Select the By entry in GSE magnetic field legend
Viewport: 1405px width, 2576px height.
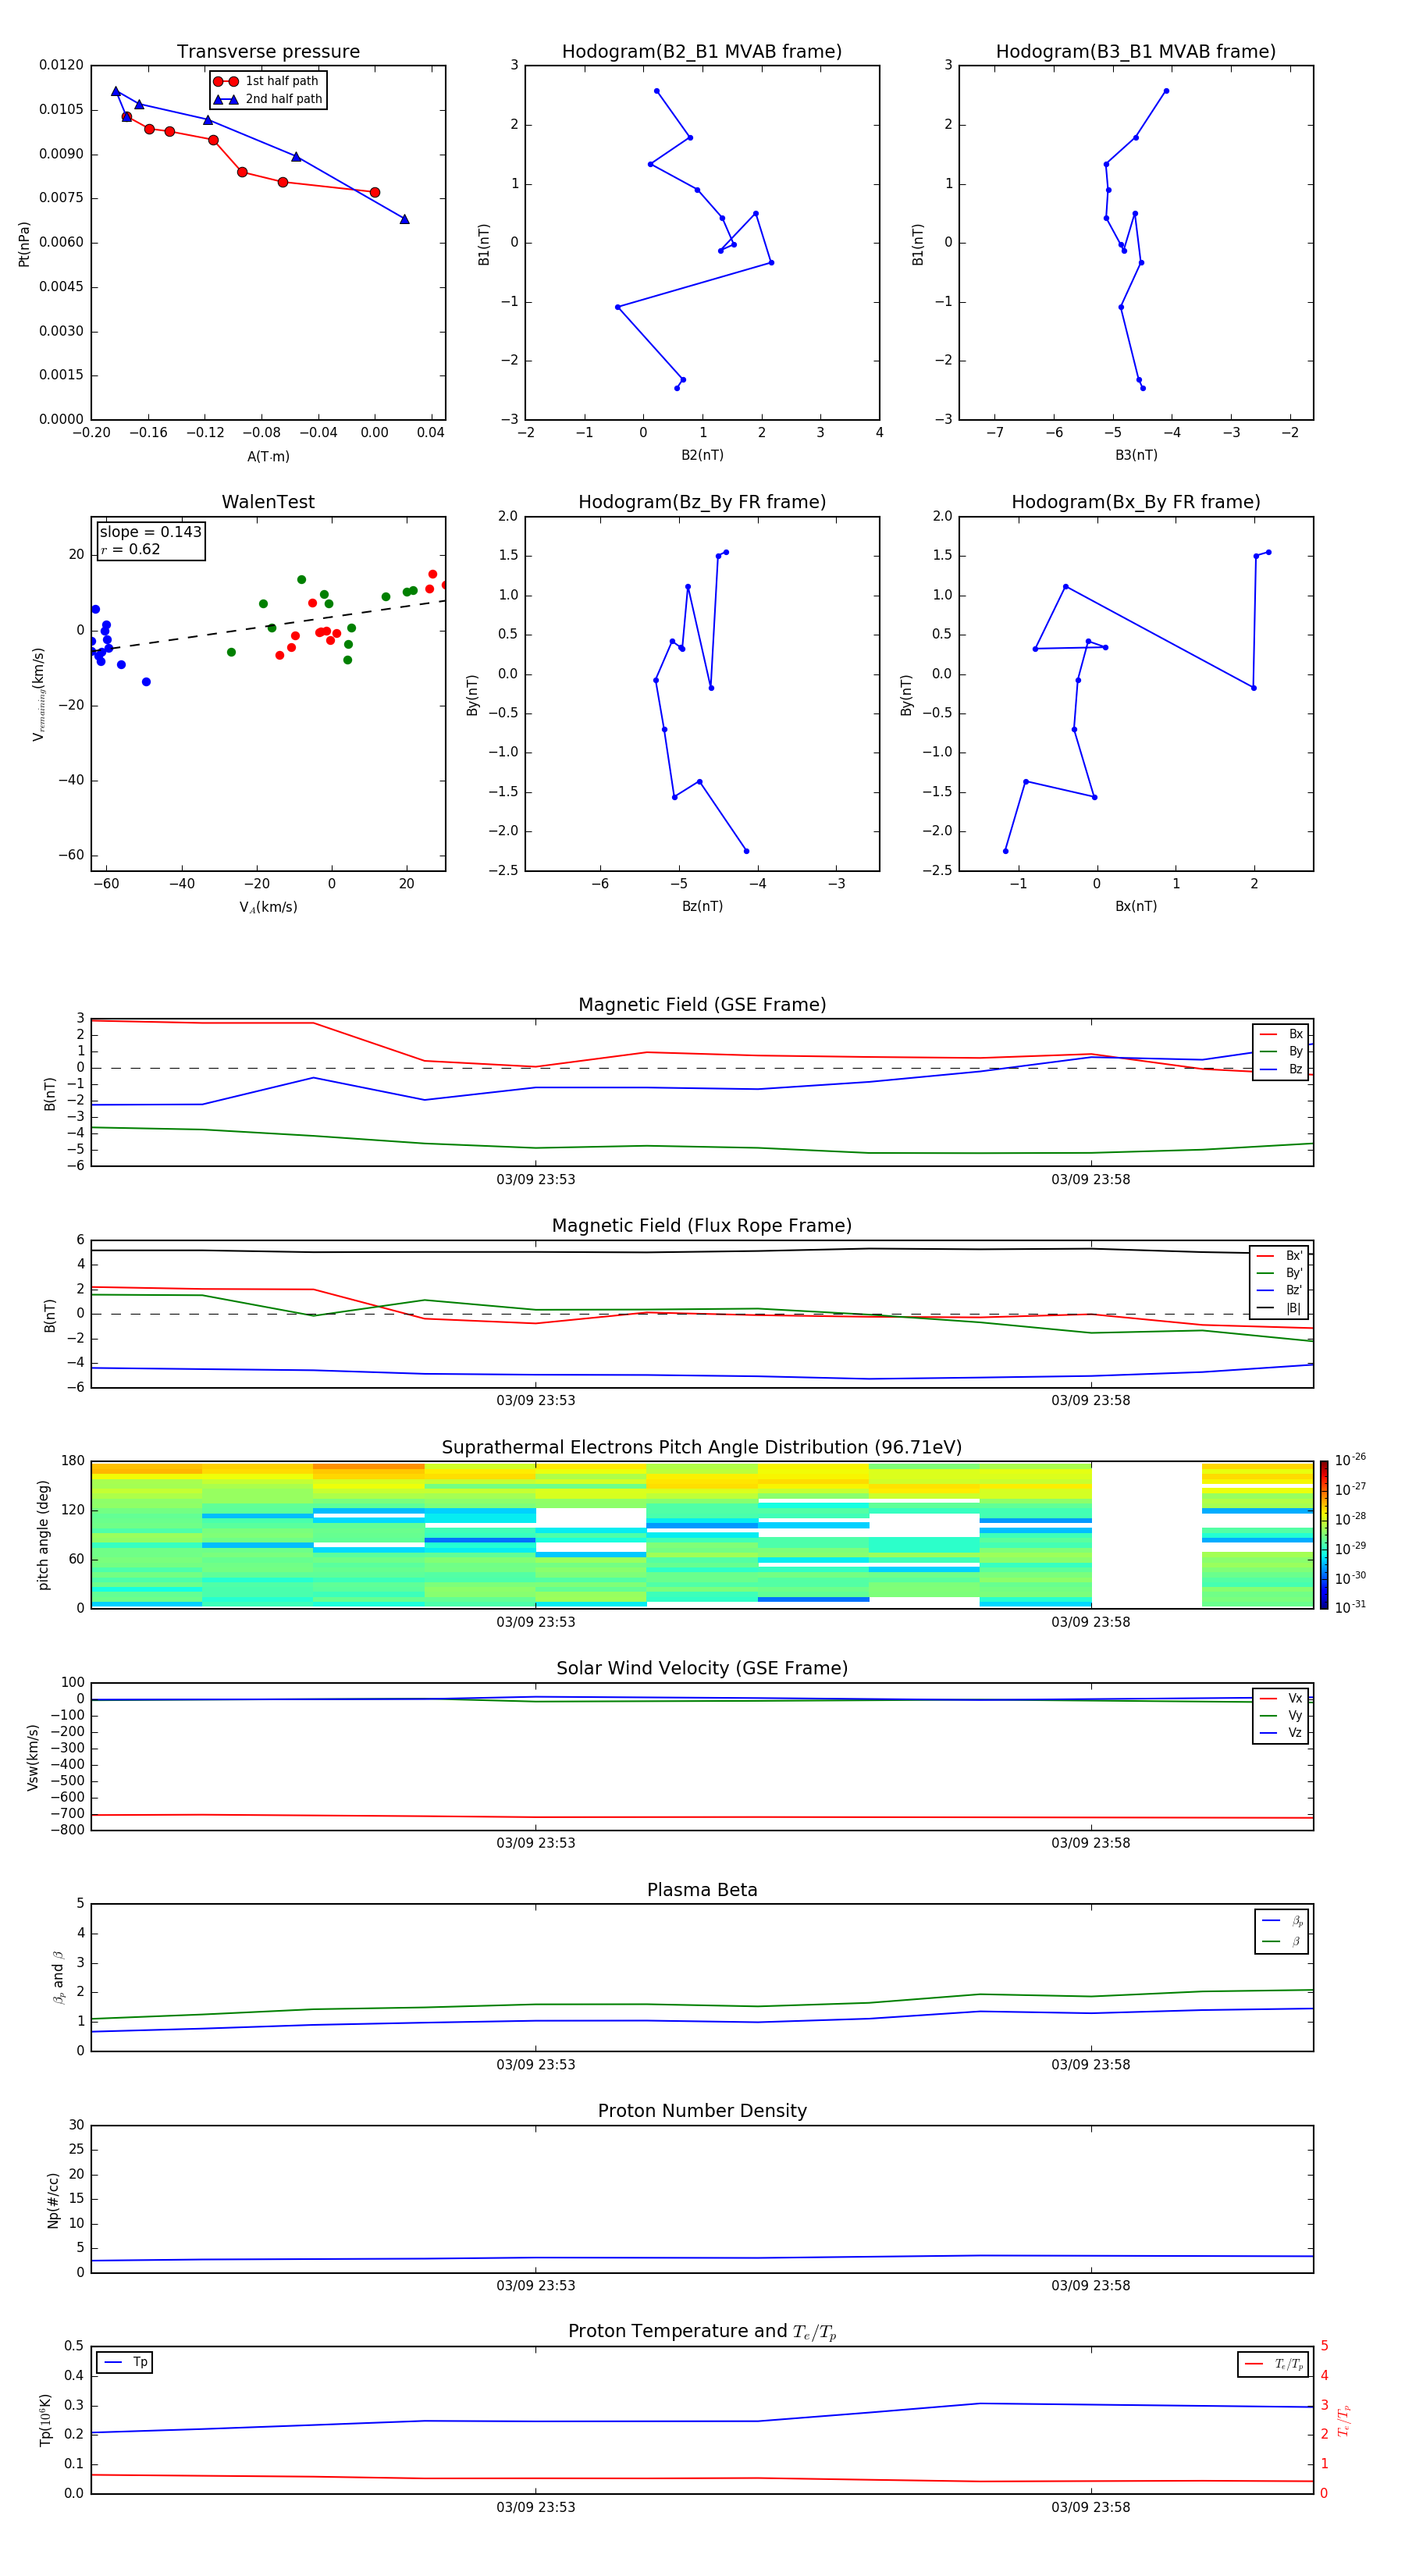tap(1281, 1051)
